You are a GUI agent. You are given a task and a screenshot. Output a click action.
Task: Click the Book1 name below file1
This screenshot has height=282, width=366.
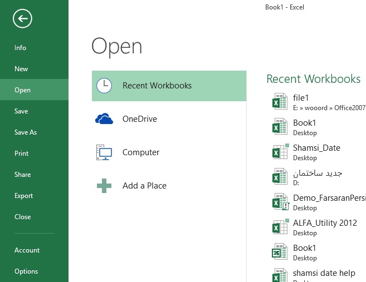304,123
